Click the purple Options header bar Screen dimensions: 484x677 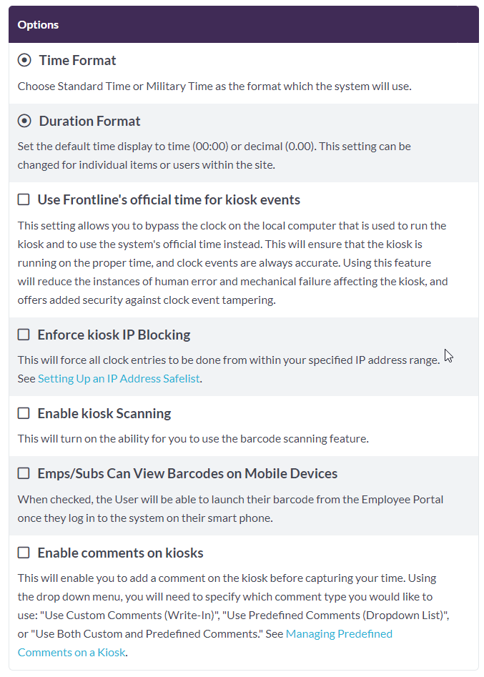click(243, 25)
